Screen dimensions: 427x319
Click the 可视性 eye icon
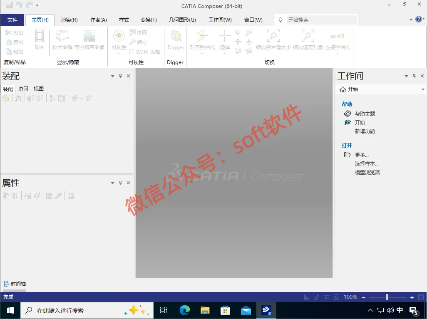tap(119, 36)
